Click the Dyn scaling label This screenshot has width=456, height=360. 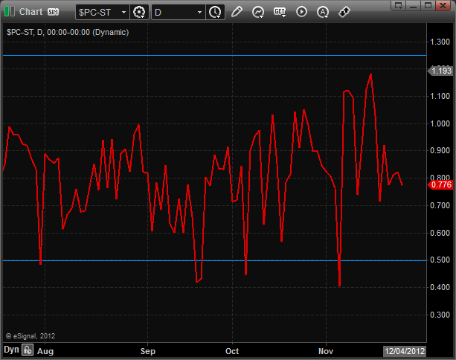(11, 350)
